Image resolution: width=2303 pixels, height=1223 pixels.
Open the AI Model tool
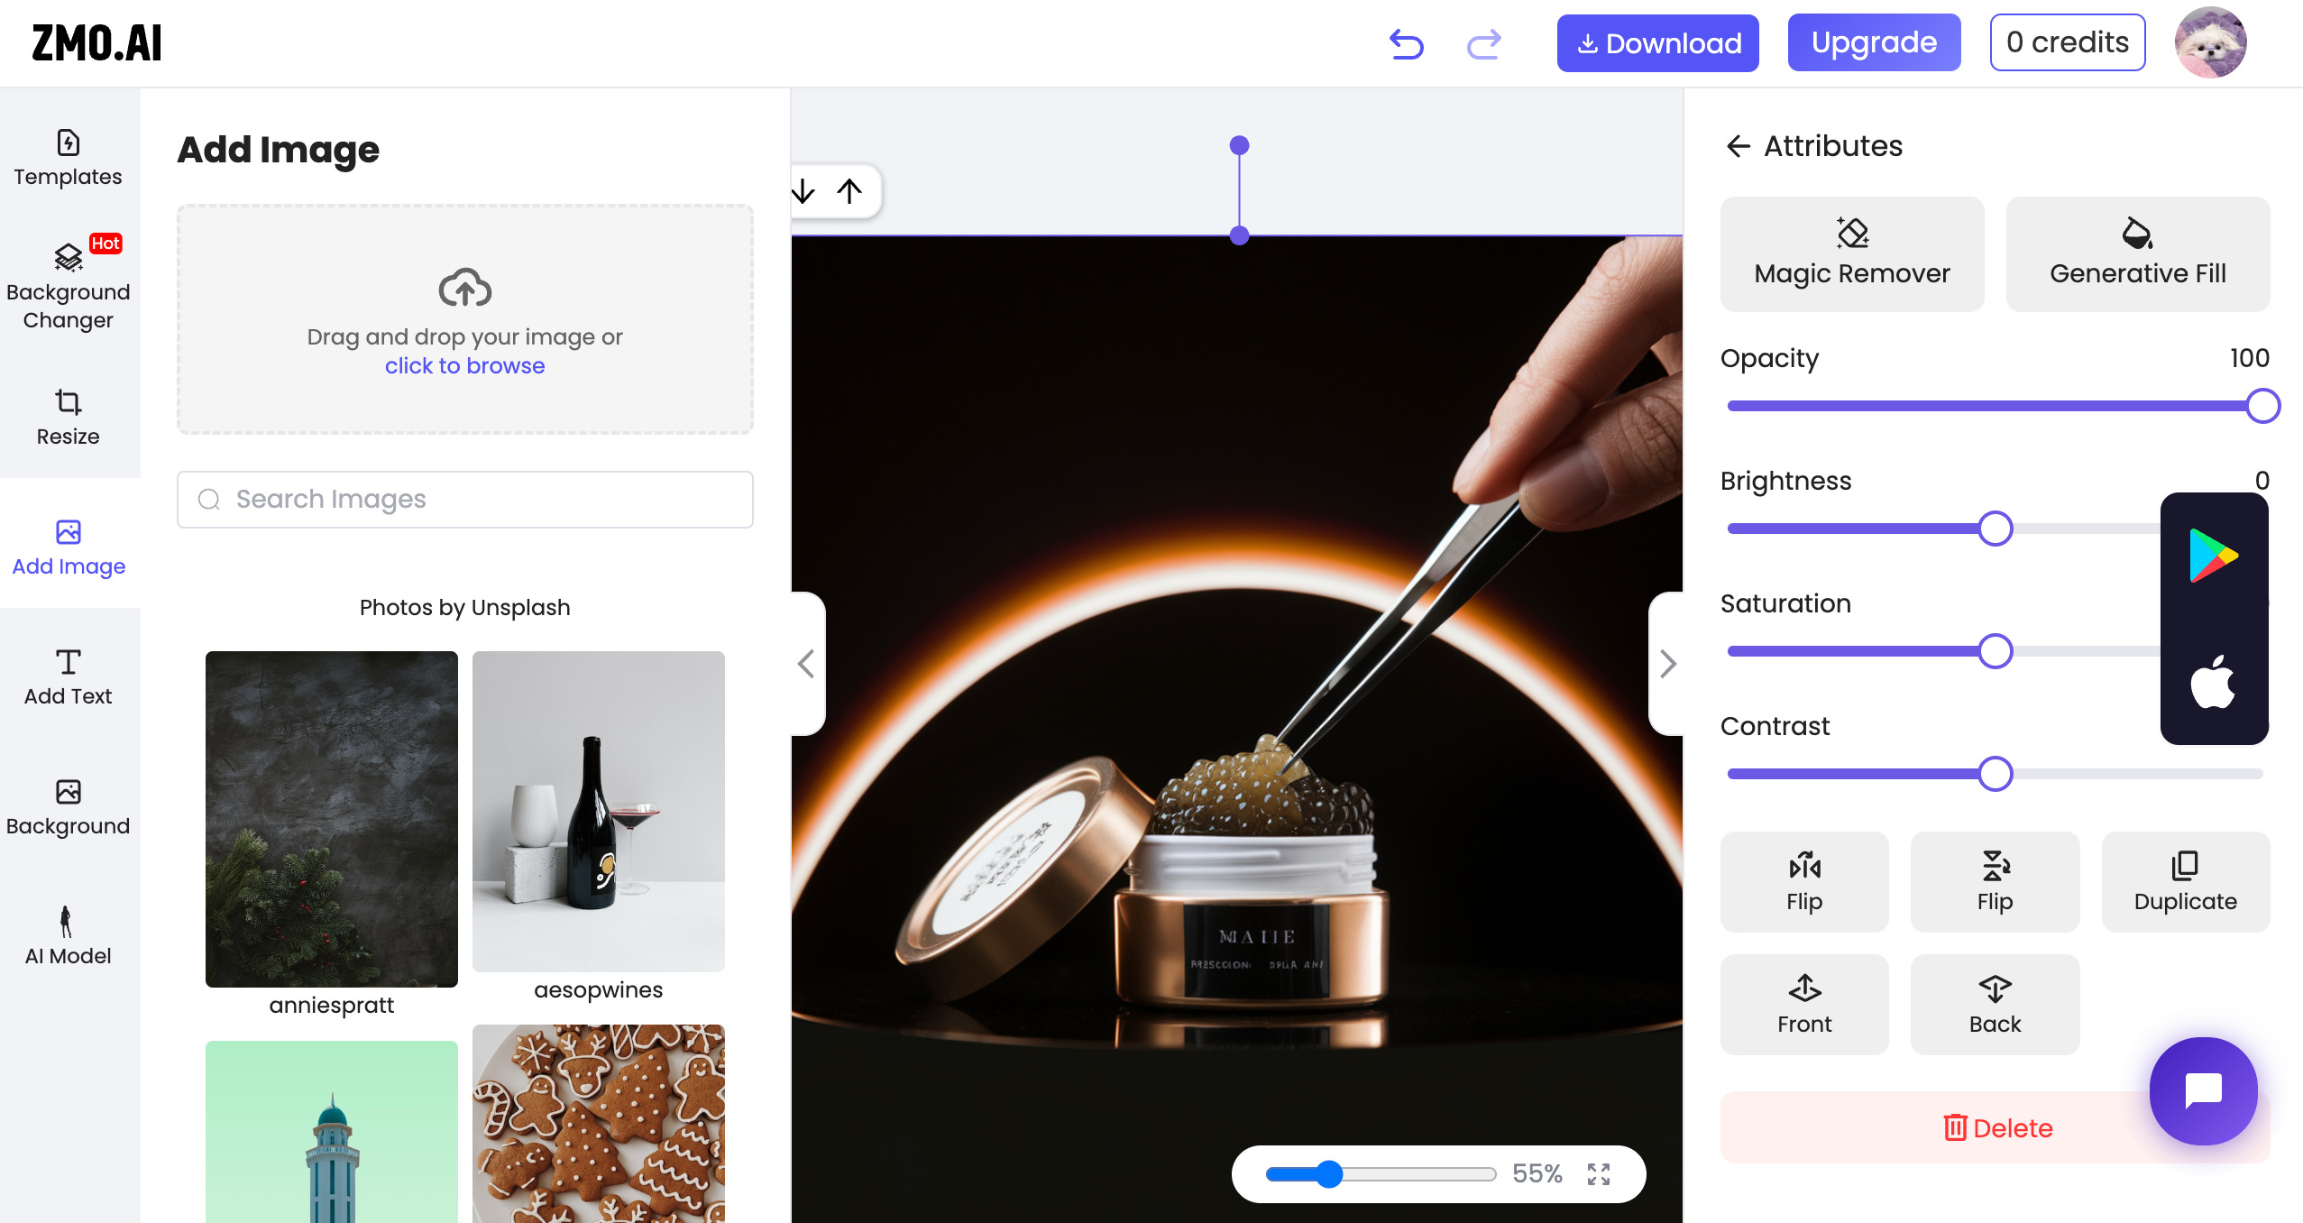coord(69,938)
